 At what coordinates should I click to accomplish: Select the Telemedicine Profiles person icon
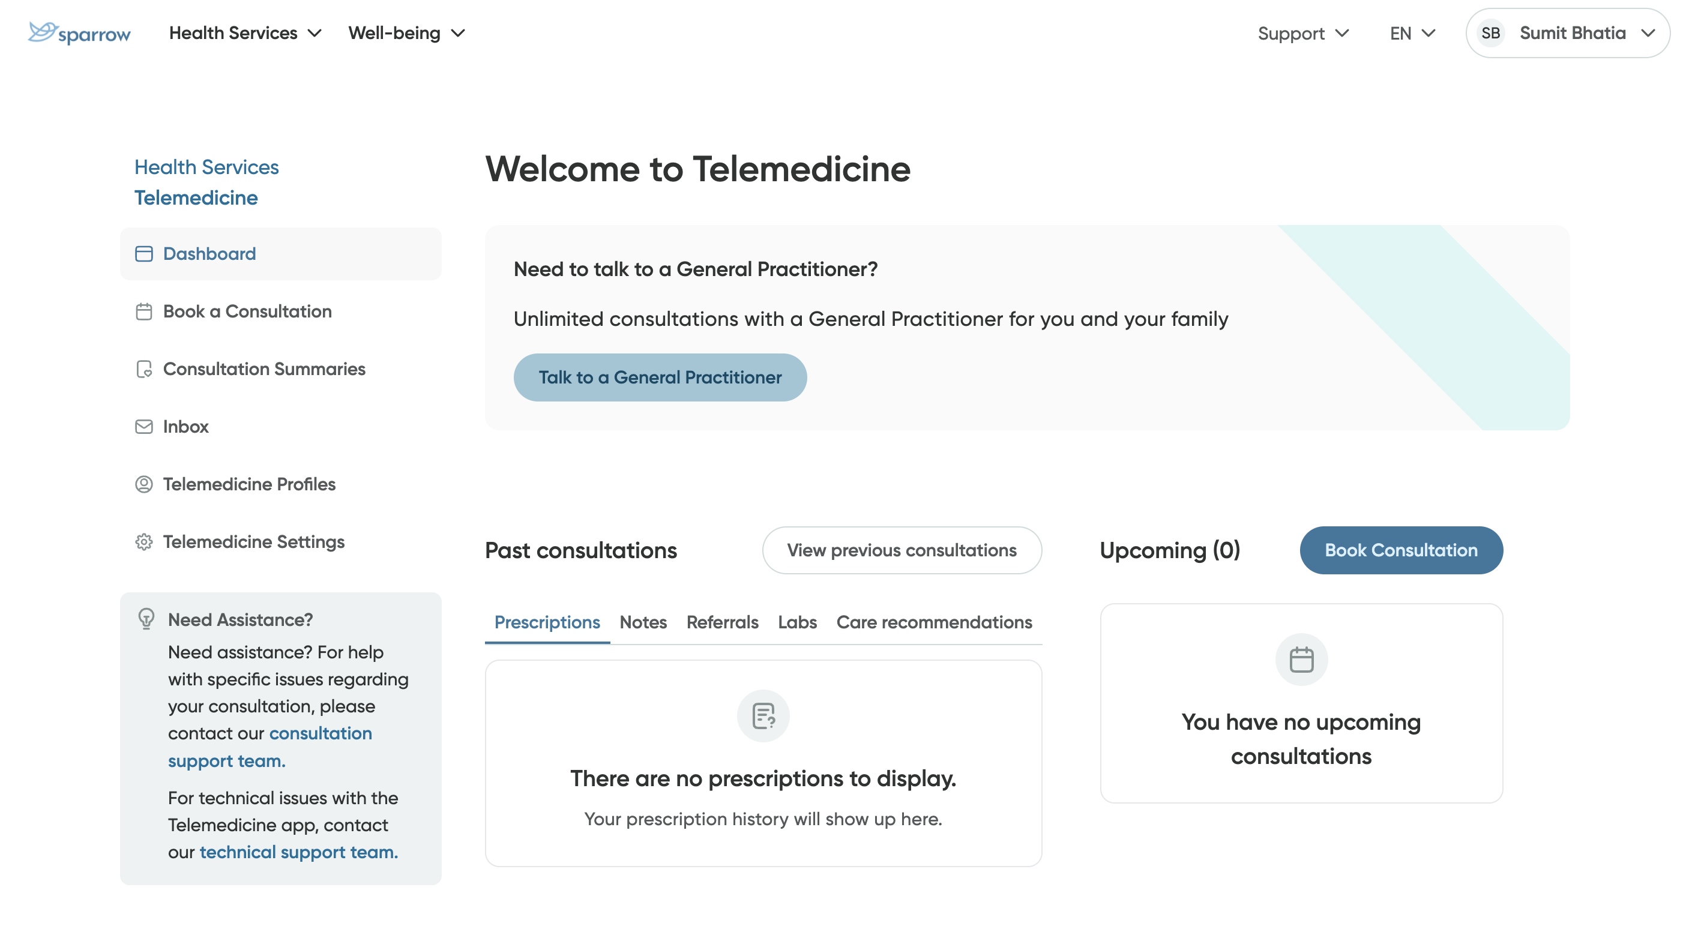click(x=145, y=484)
